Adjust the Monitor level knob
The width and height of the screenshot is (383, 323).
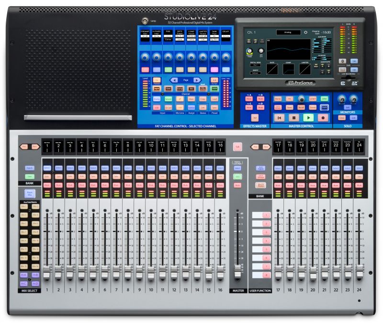click(341, 99)
